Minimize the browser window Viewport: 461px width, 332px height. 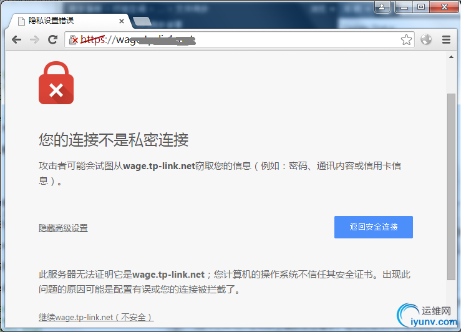[x=404, y=7]
